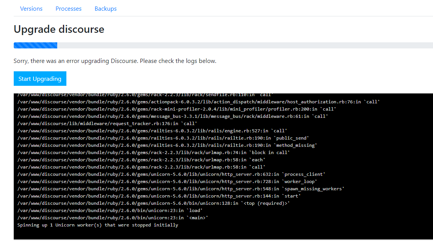The image size is (433, 241).
Task: Click log line ending in `method_missing'
Action: coord(167,145)
